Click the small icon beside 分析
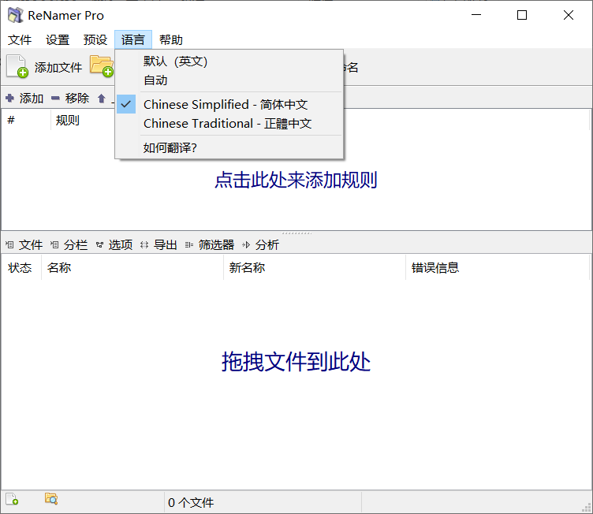The height and width of the screenshot is (514, 593). click(x=246, y=244)
